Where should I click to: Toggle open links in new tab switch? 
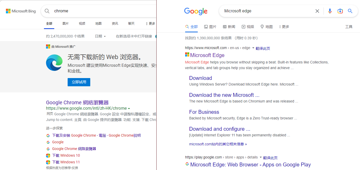coord(155,36)
